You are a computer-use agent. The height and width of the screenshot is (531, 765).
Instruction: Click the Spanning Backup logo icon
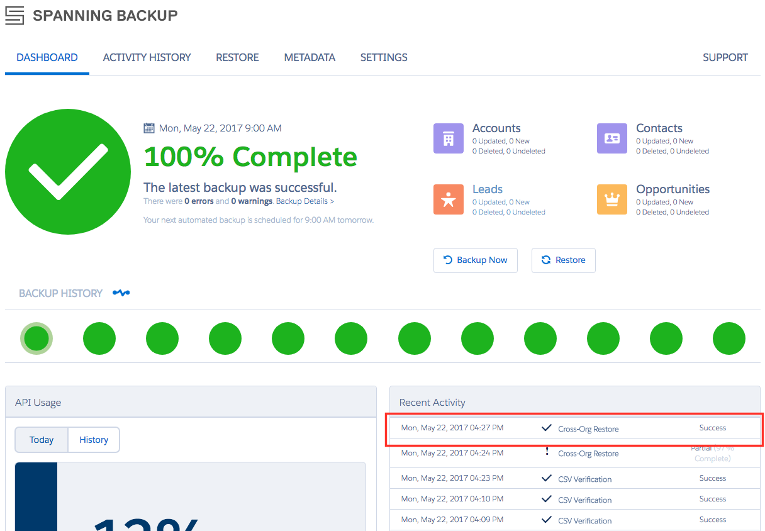coord(14,16)
